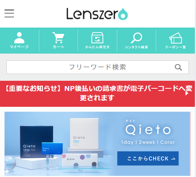Screen dimensions: 196x177
Task: Expand notice via white arrow on red banner
Action: (x=187, y=93)
